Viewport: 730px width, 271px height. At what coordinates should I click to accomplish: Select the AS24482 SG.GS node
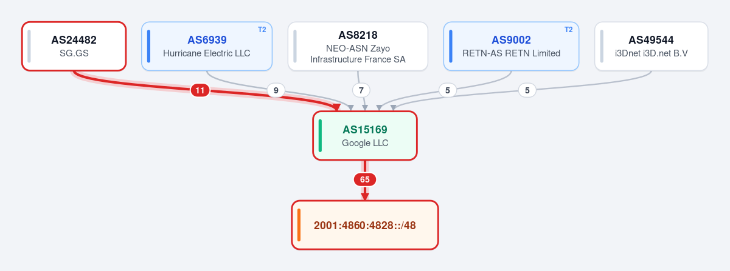click(74, 46)
